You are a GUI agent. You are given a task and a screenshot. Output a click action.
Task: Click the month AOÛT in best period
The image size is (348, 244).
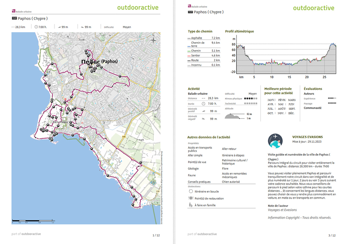(x=282, y=109)
